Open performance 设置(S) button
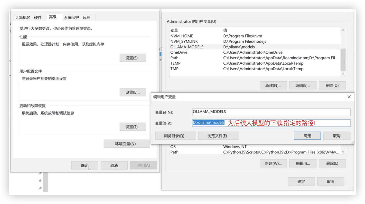The image size is (365, 204). [x=133, y=58]
